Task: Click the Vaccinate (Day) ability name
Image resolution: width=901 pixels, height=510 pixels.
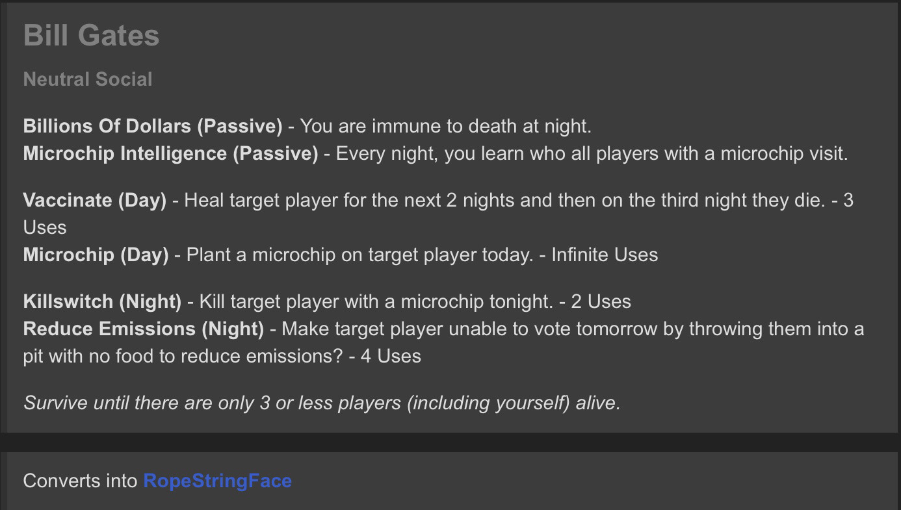Action: click(95, 200)
